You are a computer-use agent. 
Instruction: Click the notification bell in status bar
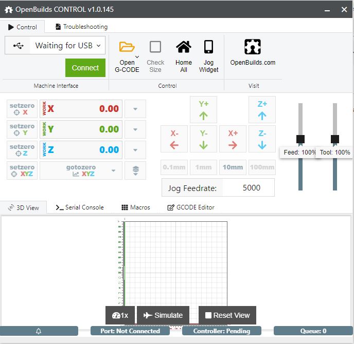coord(39,331)
